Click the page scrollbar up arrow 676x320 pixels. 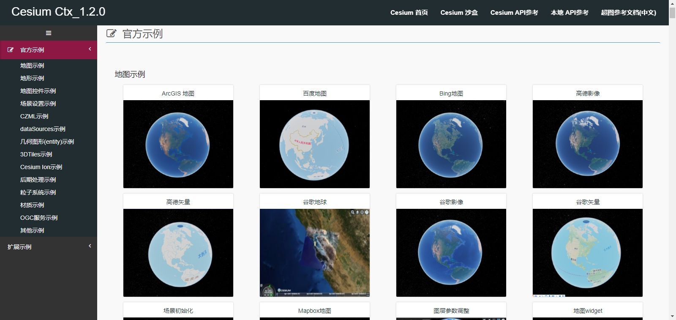672,3
